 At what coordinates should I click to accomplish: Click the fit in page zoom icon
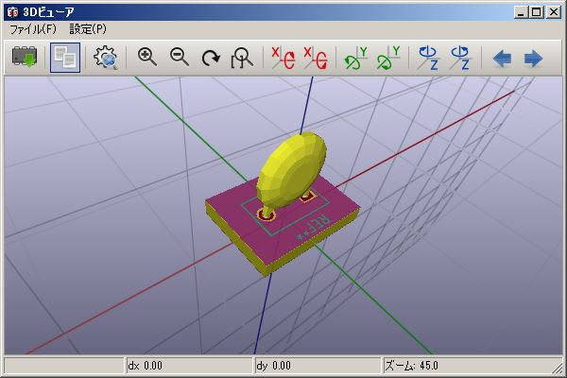click(243, 58)
